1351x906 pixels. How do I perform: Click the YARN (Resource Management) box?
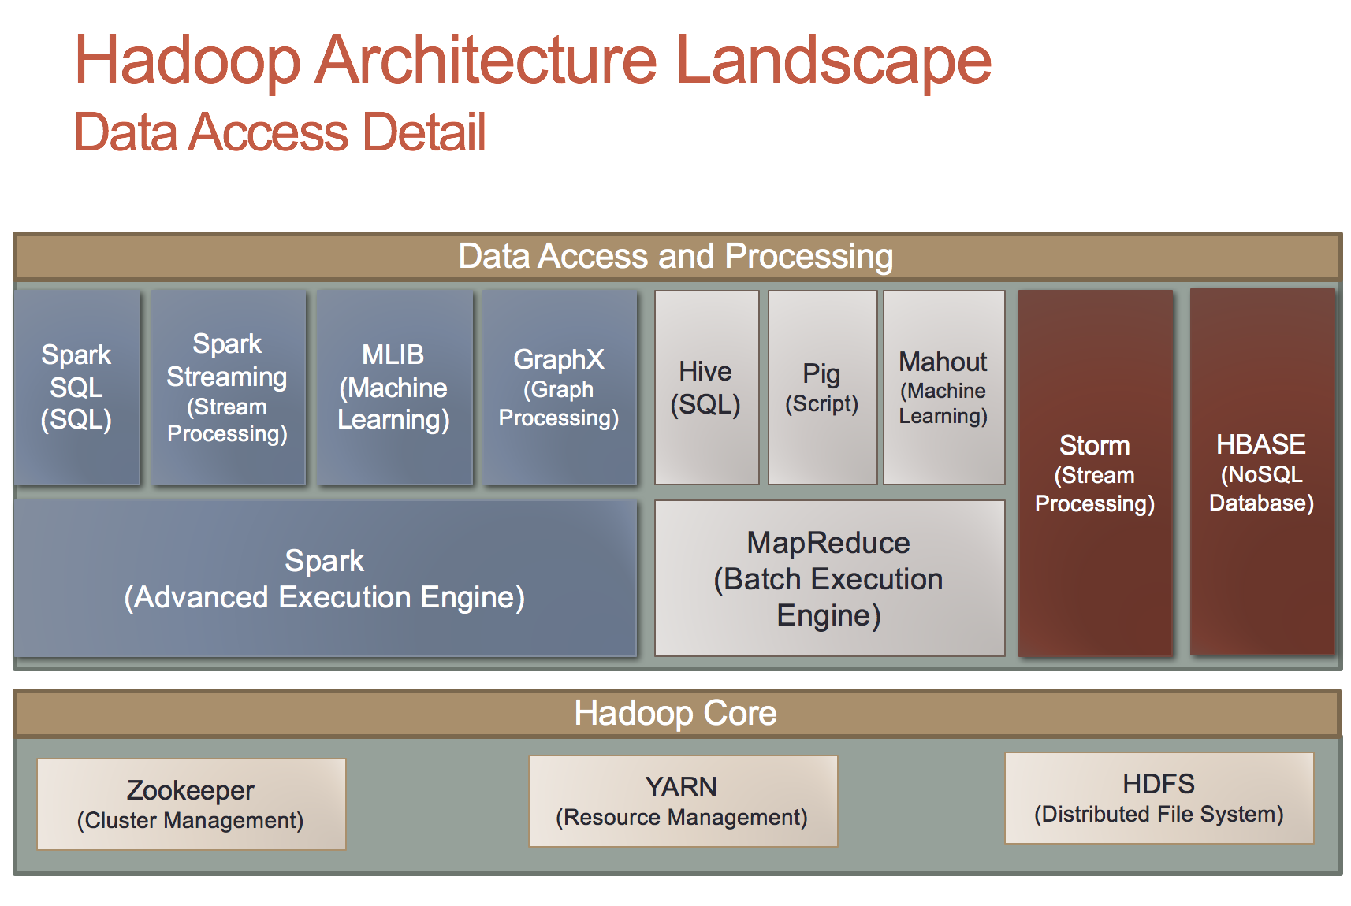pos(683,801)
